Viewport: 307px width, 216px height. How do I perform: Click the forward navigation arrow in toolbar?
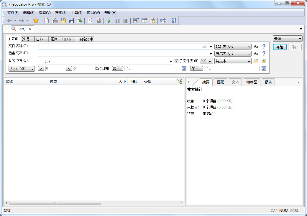(x=22, y=21)
